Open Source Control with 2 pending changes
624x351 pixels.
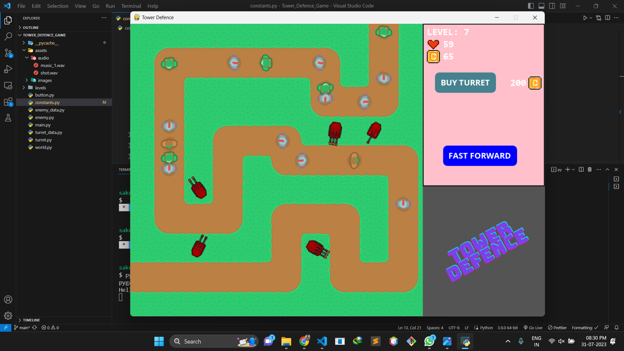[8, 53]
